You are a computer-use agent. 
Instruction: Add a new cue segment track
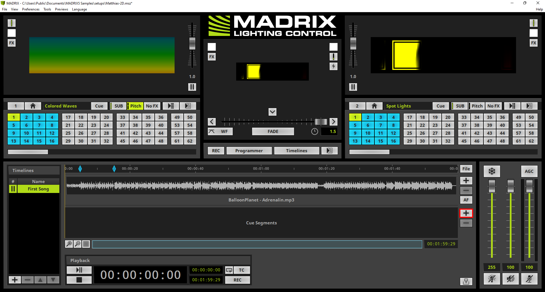point(466,213)
